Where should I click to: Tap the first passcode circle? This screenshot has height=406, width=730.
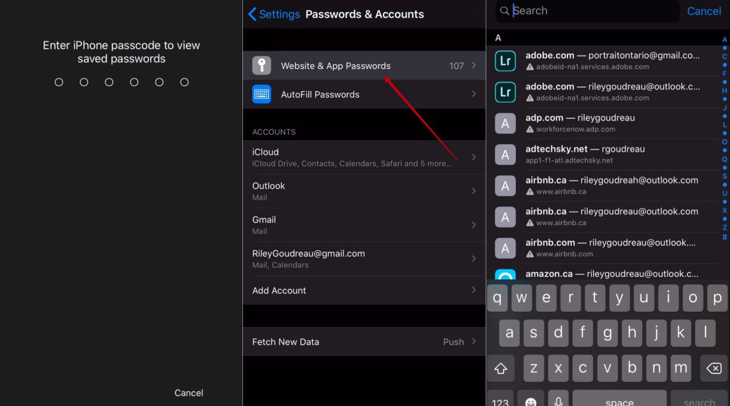click(59, 82)
